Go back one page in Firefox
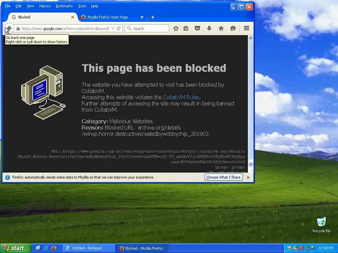The height and width of the screenshot is (253, 338). [x=9, y=28]
